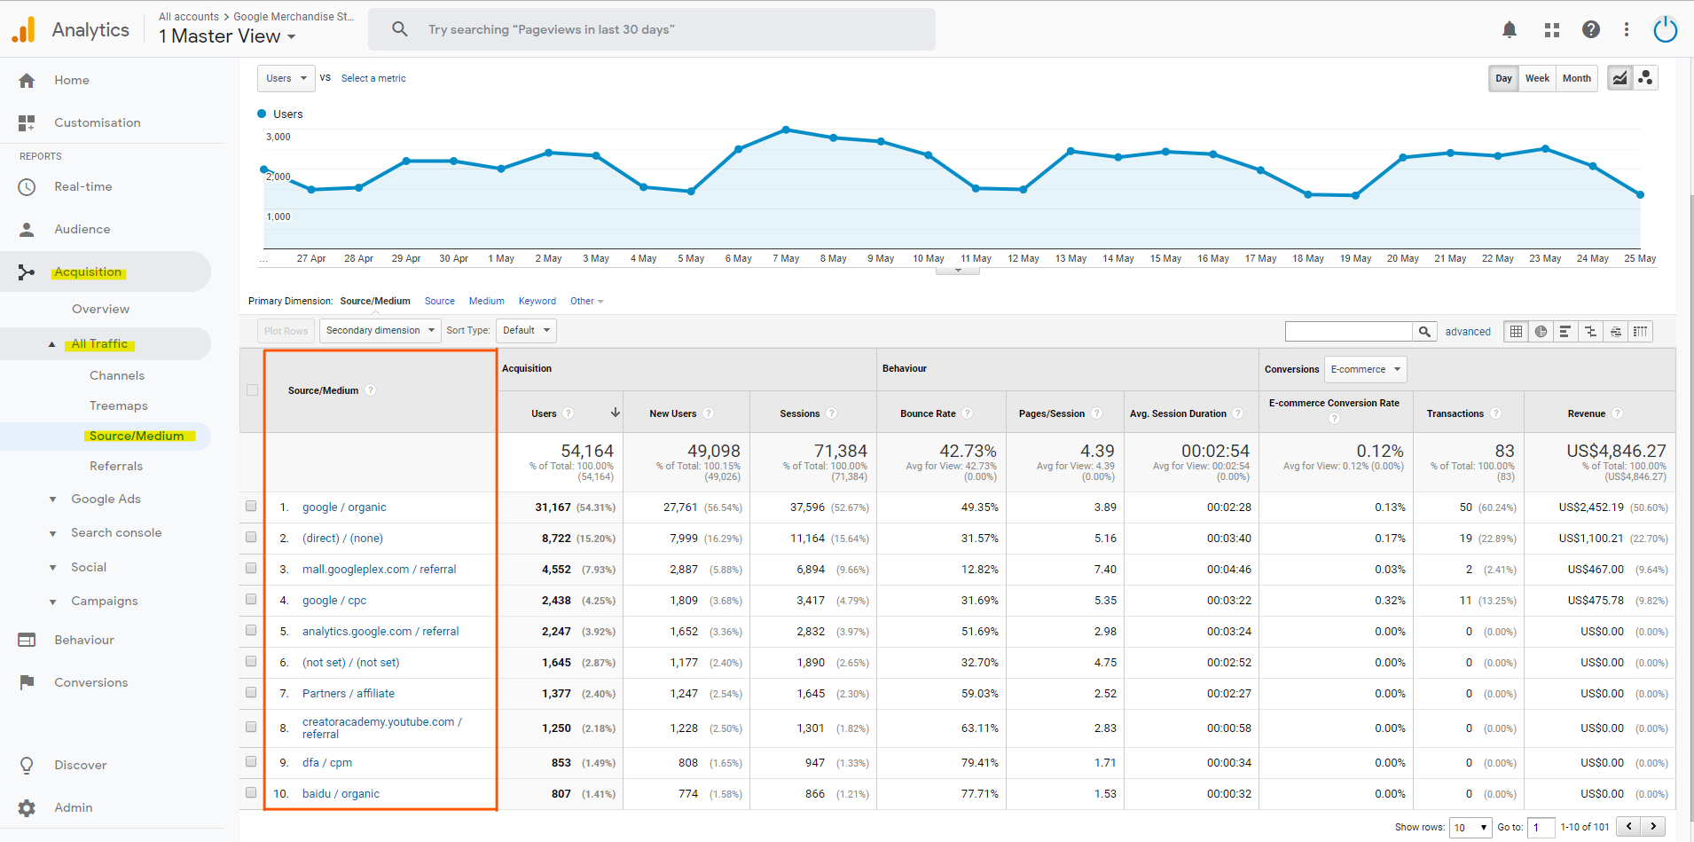Viewport: 1694px width, 842px height.
Task: Open the mall.googleplex.com / referral link
Action: point(379,569)
